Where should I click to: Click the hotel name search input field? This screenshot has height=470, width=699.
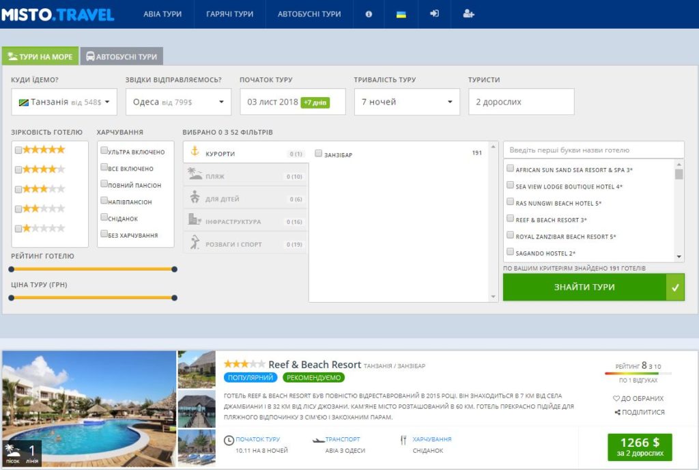click(593, 150)
